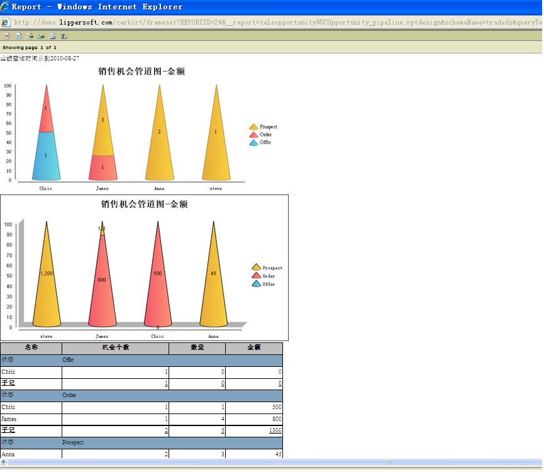
Task: Click "Chiic" in the table's Order group
Action: [x=8, y=407]
